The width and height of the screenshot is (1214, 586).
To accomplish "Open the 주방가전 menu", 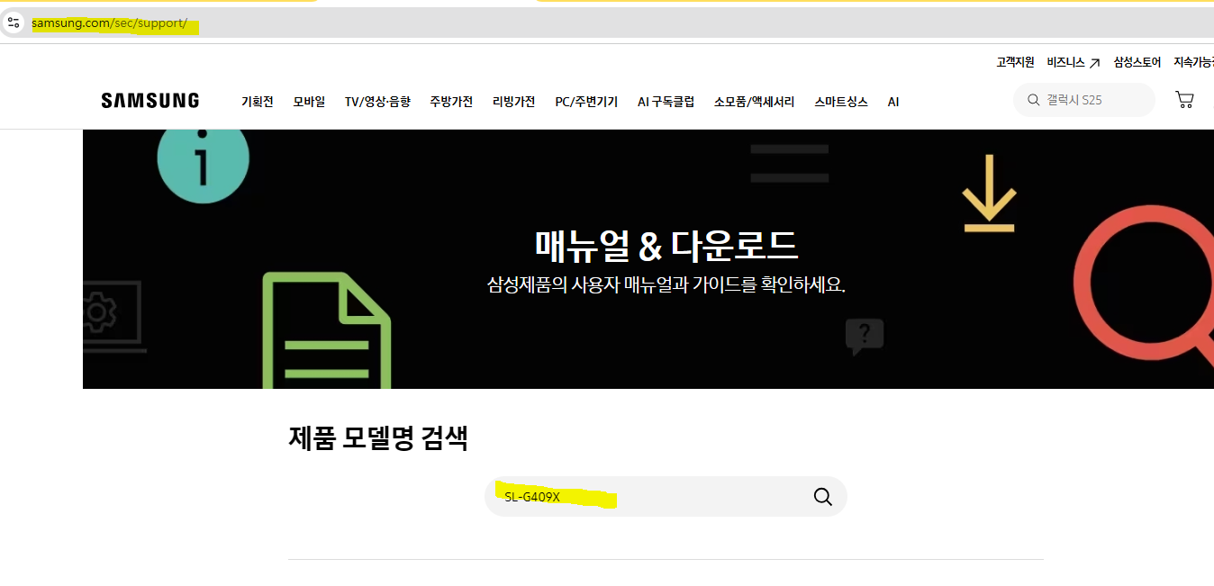I will (x=451, y=102).
